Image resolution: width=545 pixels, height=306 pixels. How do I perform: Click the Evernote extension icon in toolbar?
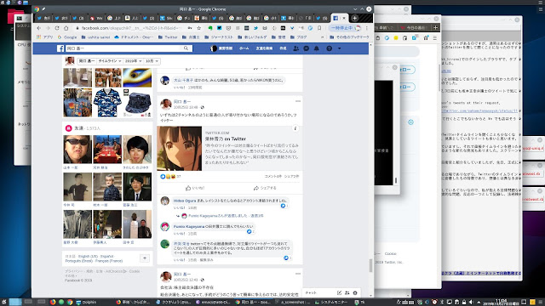[210, 28]
